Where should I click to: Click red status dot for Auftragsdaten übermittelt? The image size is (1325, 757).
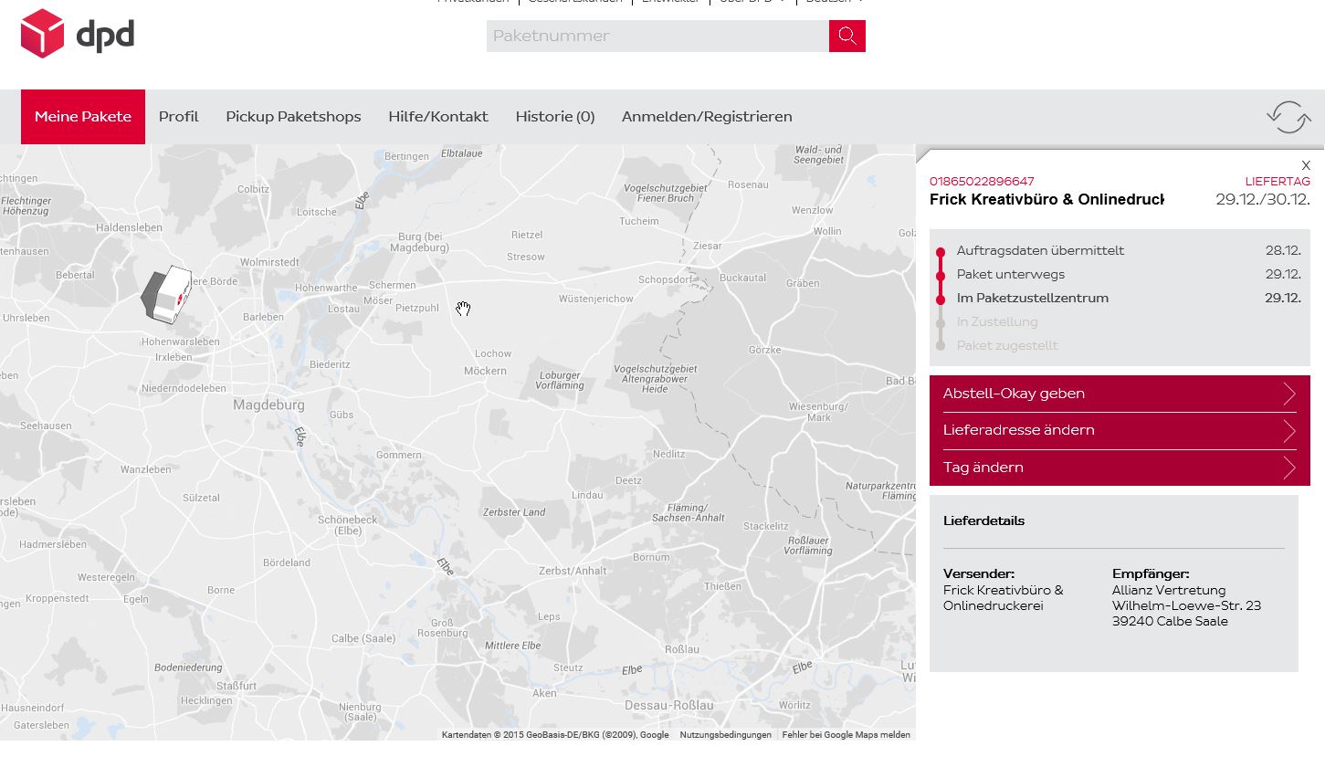[x=941, y=251]
